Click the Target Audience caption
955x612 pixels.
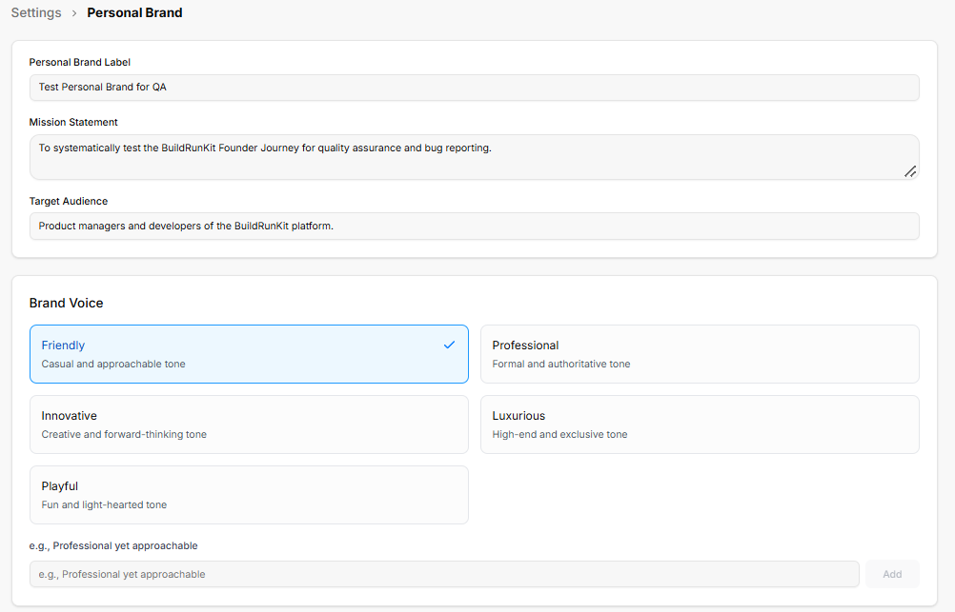[69, 202]
